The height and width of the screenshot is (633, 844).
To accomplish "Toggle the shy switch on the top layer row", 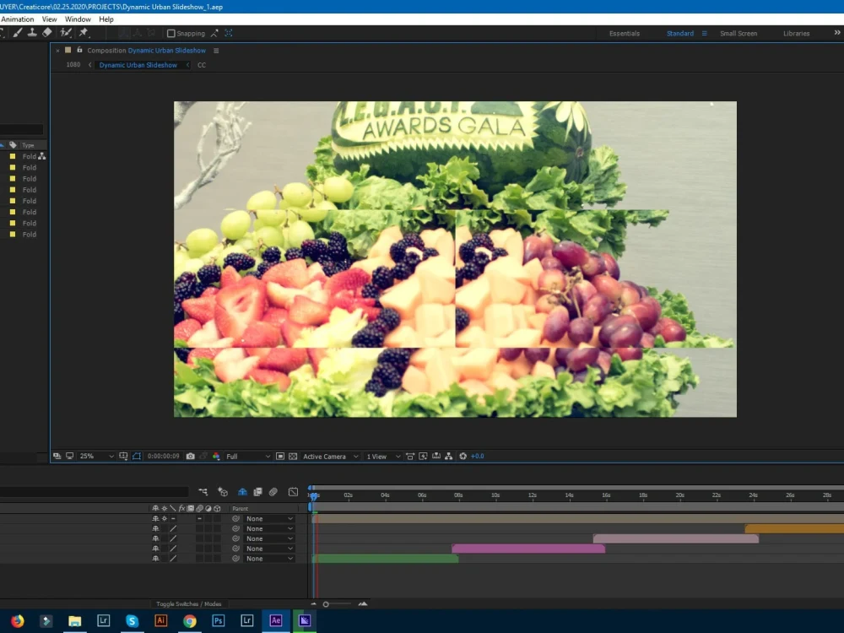I will coord(155,518).
